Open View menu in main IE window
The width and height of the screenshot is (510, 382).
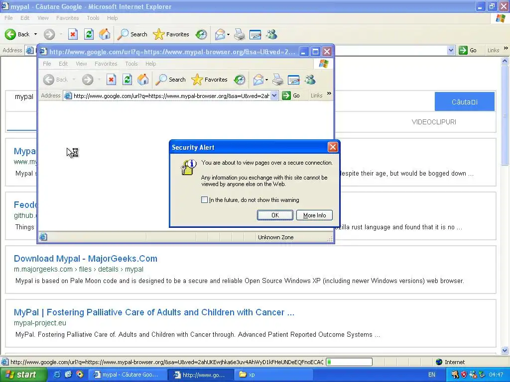(x=43, y=18)
